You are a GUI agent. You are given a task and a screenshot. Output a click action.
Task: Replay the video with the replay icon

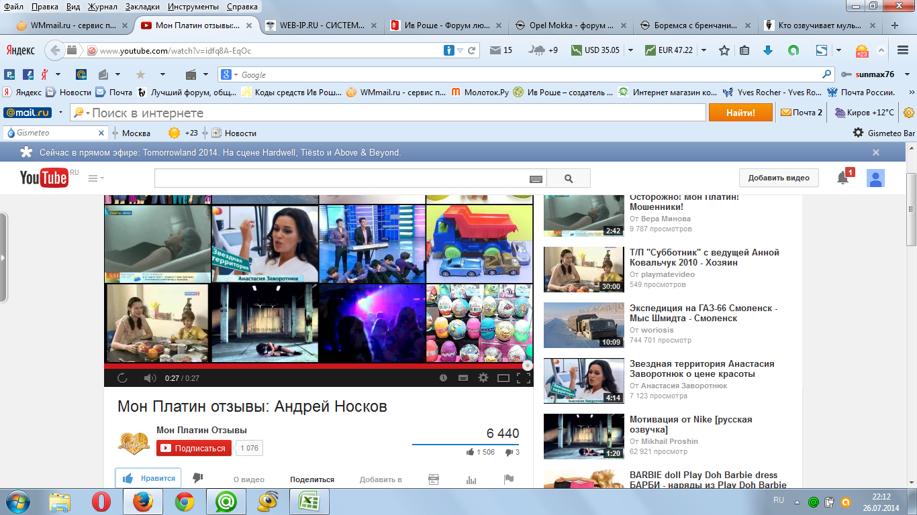click(x=122, y=378)
